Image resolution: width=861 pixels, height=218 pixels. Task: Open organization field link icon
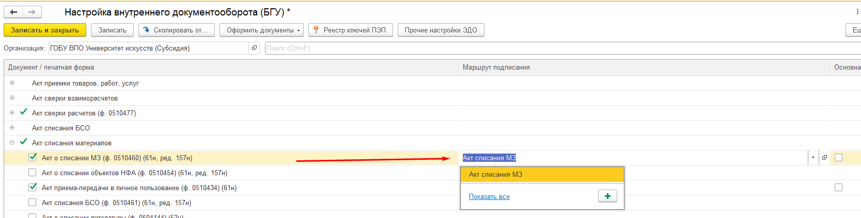click(254, 48)
